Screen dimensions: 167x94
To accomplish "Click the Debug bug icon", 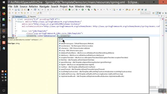I will tap(76, 10).
